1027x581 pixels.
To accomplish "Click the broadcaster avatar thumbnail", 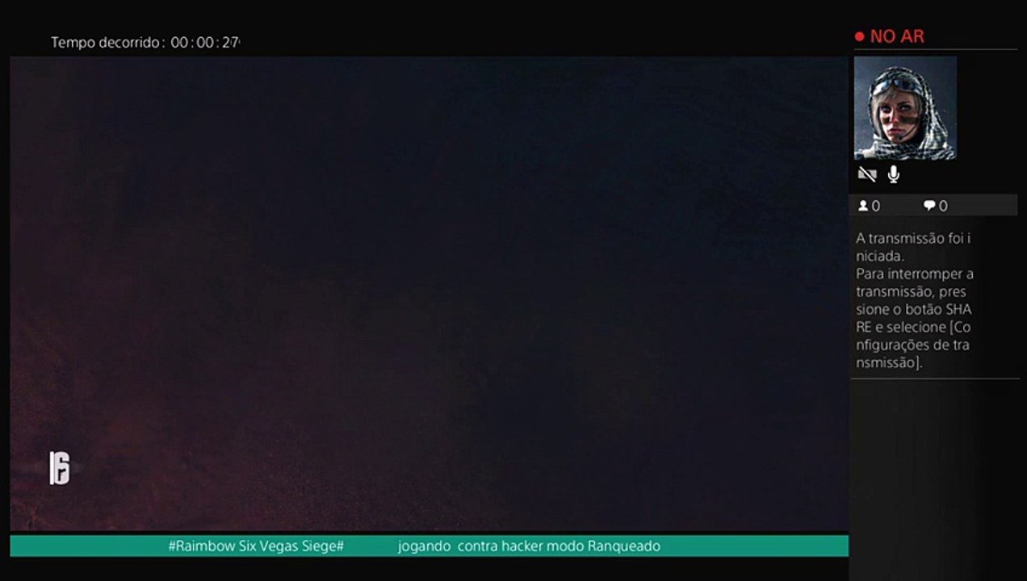I will click(x=905, y=108).
